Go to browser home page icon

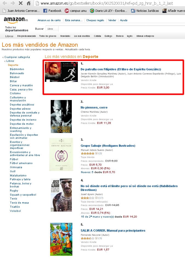29,3
